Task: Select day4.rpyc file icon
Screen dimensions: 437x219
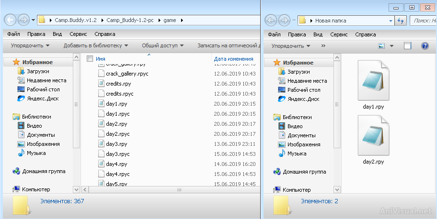Action: tap(102, 174)
